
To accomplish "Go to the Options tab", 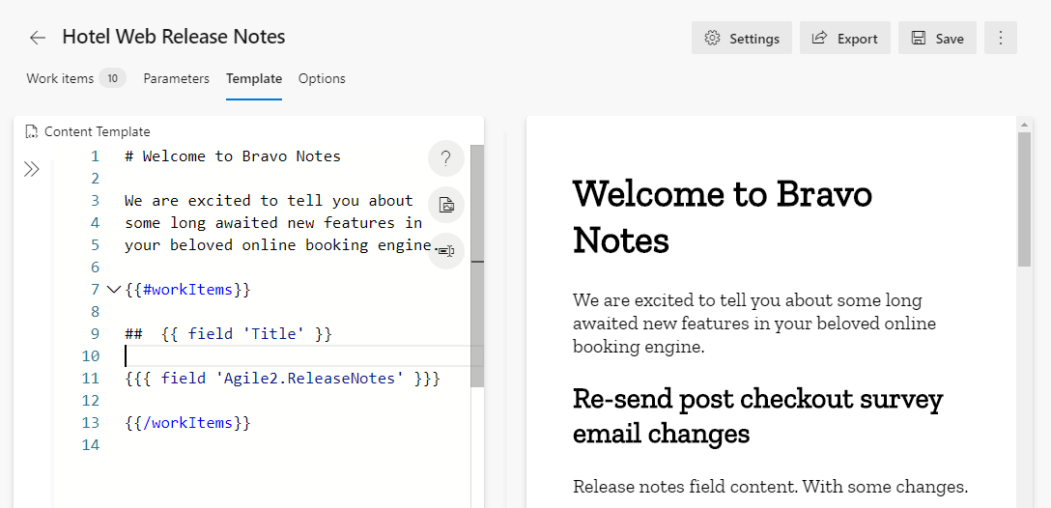I will point(322,78).
